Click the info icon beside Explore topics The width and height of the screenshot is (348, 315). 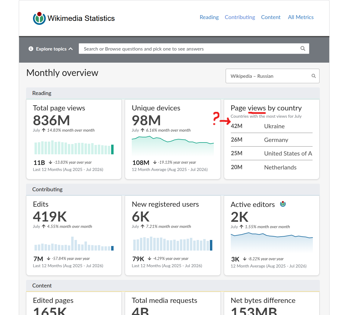[31, 49]
